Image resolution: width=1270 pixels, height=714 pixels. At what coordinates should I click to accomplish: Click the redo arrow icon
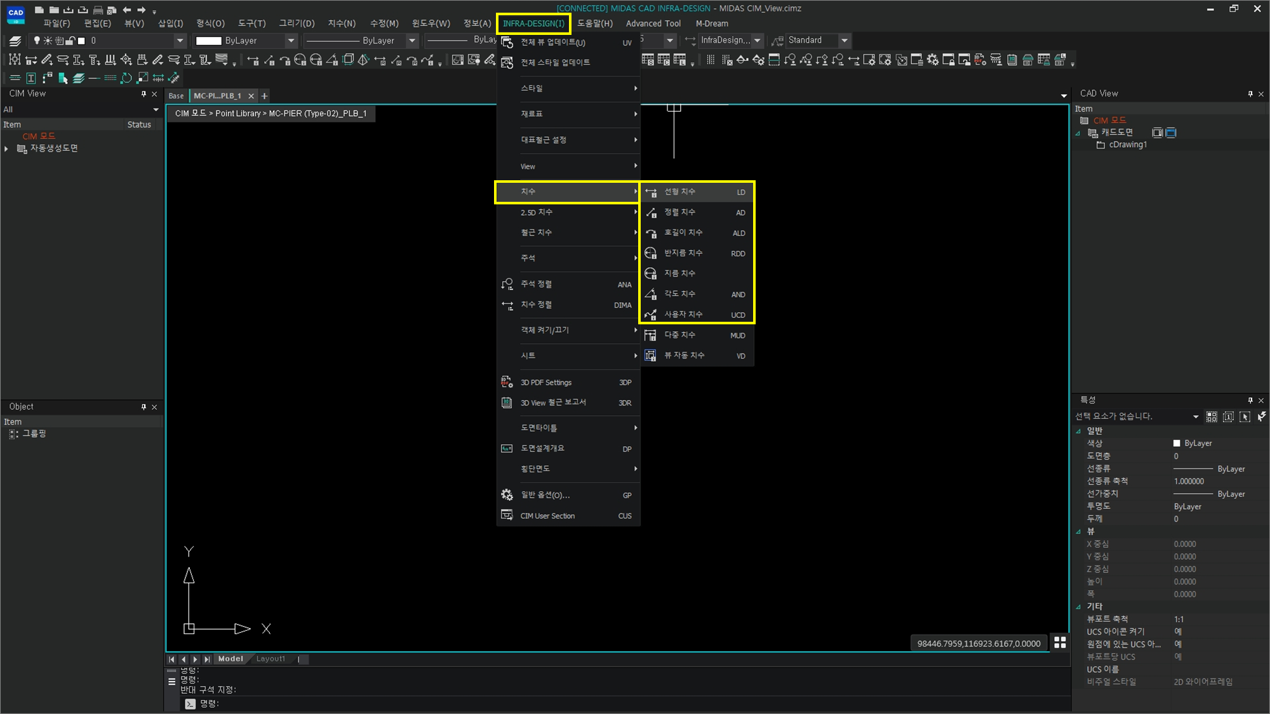(x=142, y=10)
